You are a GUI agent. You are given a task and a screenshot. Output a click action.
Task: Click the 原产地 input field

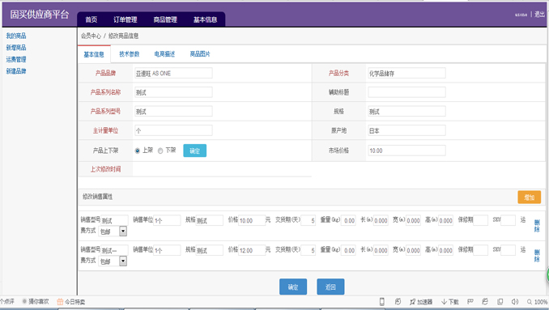(406, 130)
